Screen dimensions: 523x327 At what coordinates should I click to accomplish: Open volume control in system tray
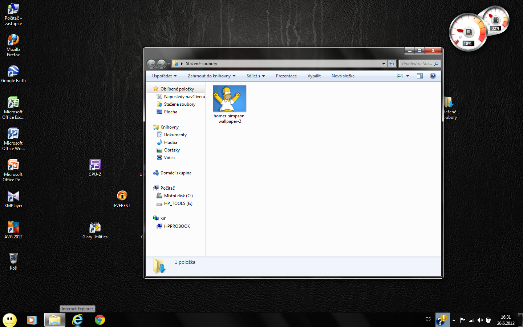[x=480, y=320]
